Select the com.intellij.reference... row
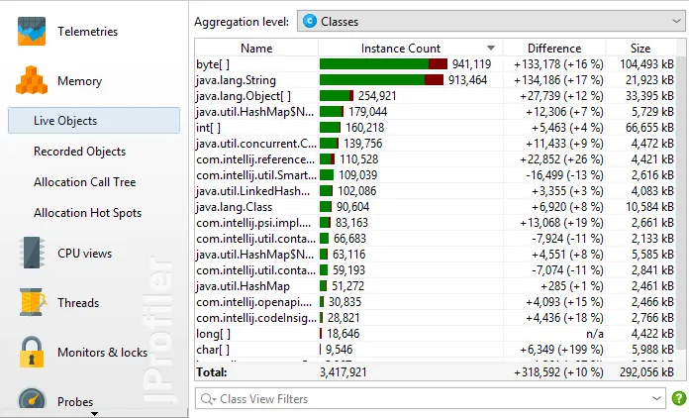 pyautogui.click(x=435, y=159)
